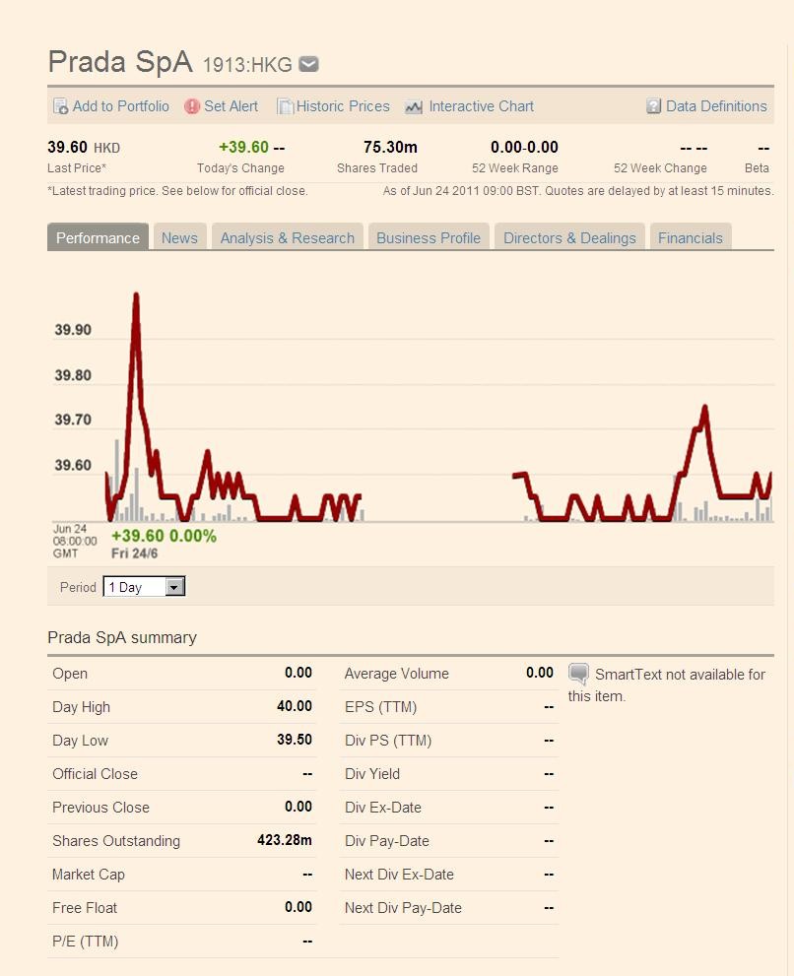Click the 75.30m shares traded value
This screenshot has height=976, width=794.
(390, 148)
